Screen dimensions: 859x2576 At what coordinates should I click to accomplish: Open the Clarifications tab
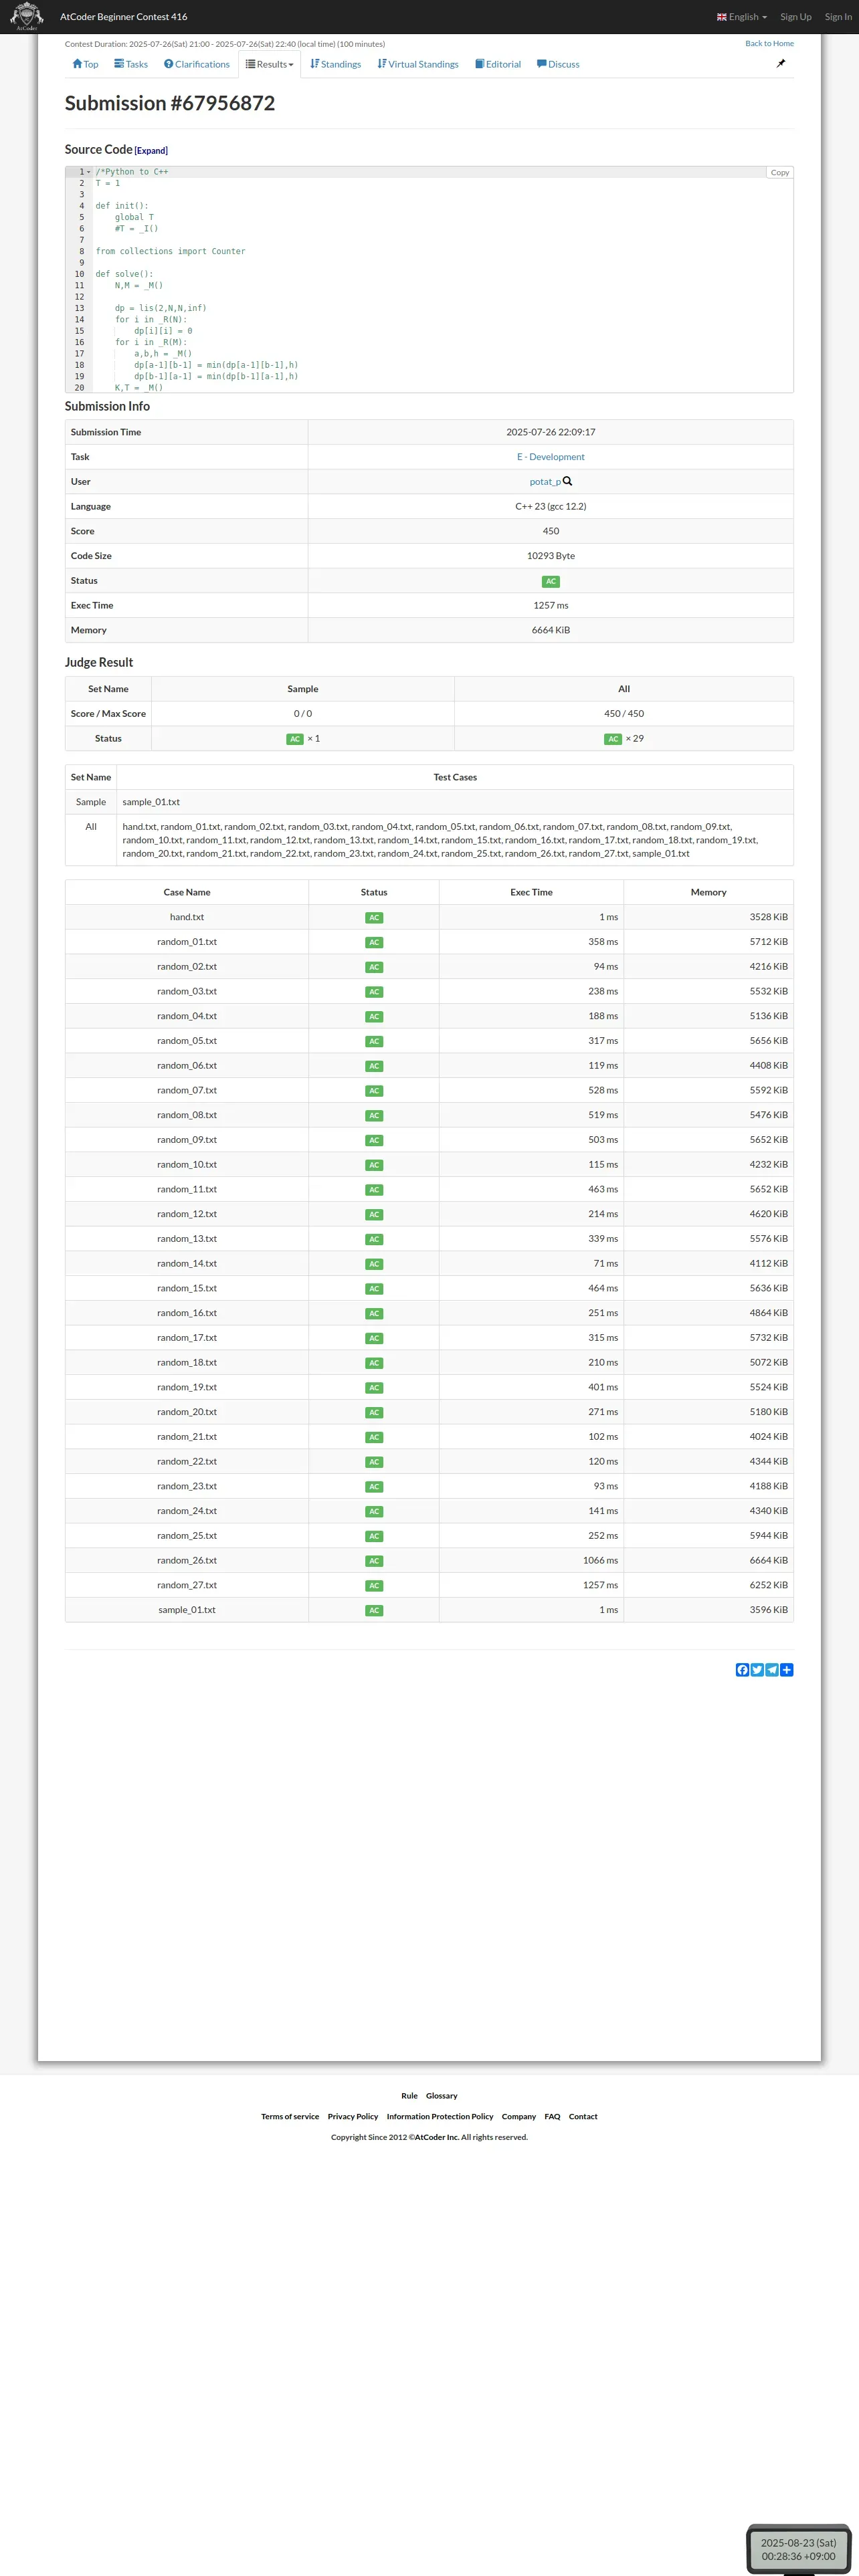[197, 64]
